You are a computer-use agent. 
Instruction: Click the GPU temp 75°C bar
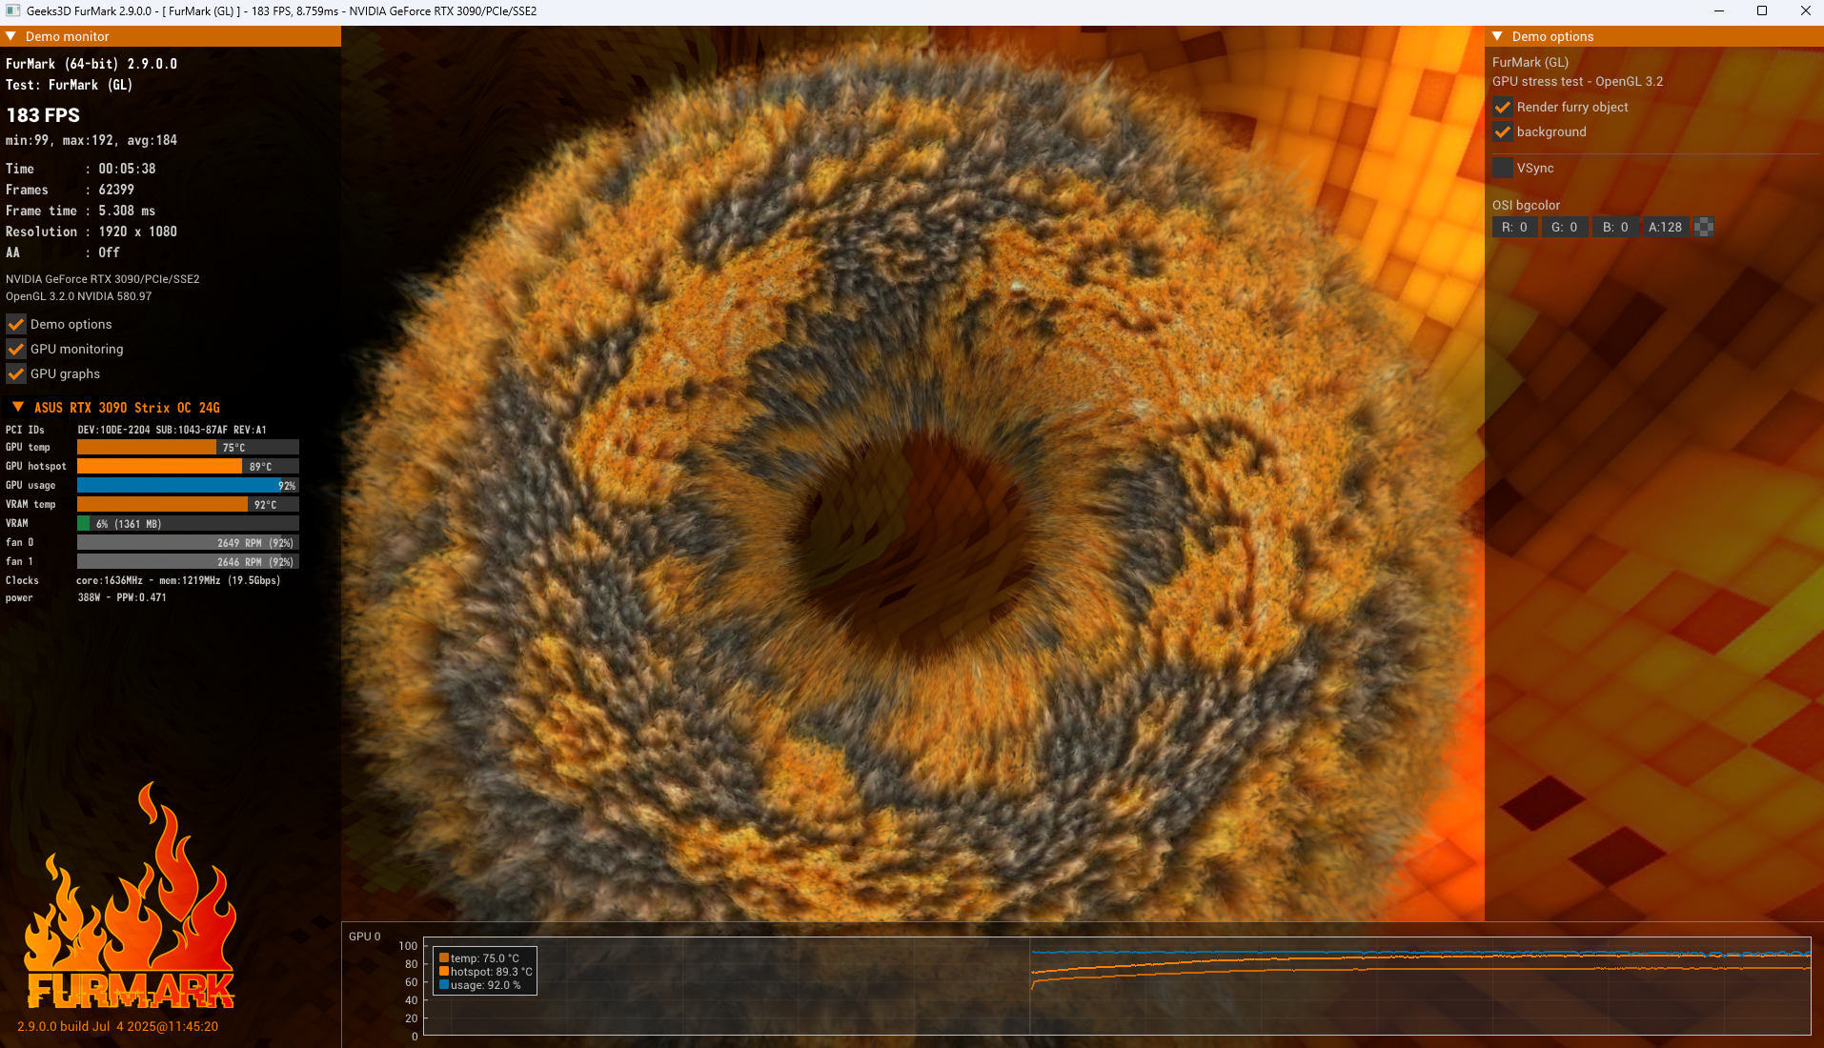(x=188, y=447)
